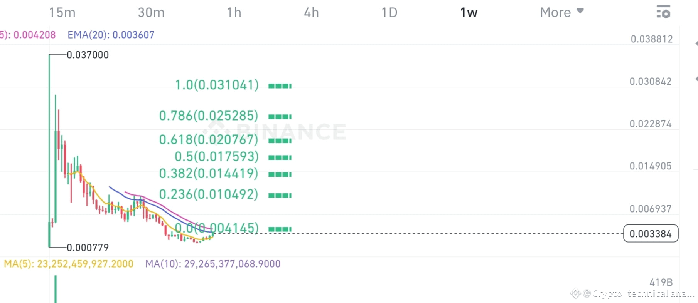Click the MA(5) volume moving average label
This screenshot has height=303, width=698.
click(x=67, y=264)
